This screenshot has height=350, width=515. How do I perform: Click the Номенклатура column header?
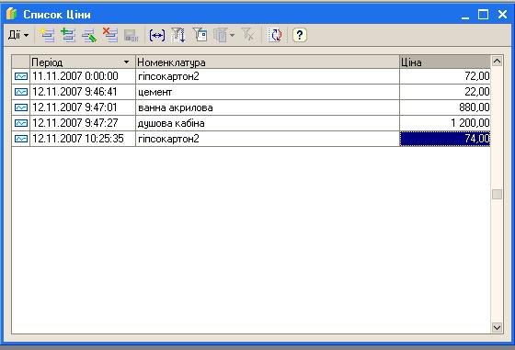(268, 62)
